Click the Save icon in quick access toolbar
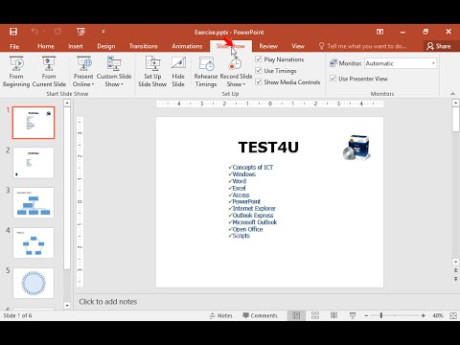Screen dimensions: 460x345 click(x=13, y=32)
